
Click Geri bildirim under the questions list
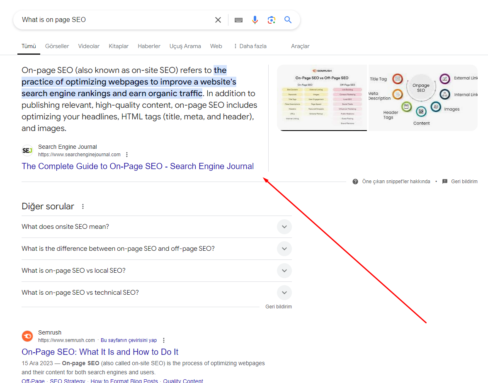[279, 307]
